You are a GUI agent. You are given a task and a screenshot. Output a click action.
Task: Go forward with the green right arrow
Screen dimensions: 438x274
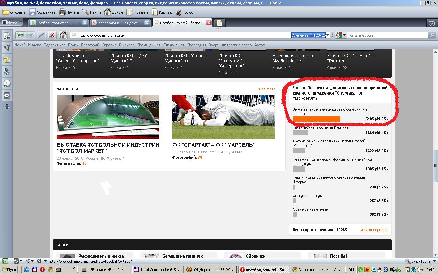pos(30,35)
